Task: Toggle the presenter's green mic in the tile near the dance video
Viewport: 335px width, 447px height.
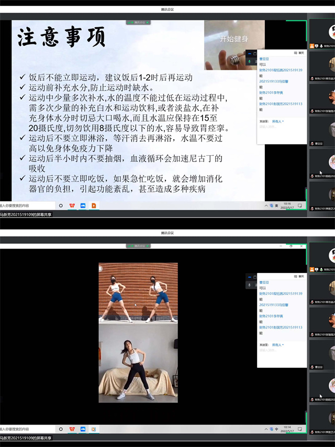Action: coord(321,269)
